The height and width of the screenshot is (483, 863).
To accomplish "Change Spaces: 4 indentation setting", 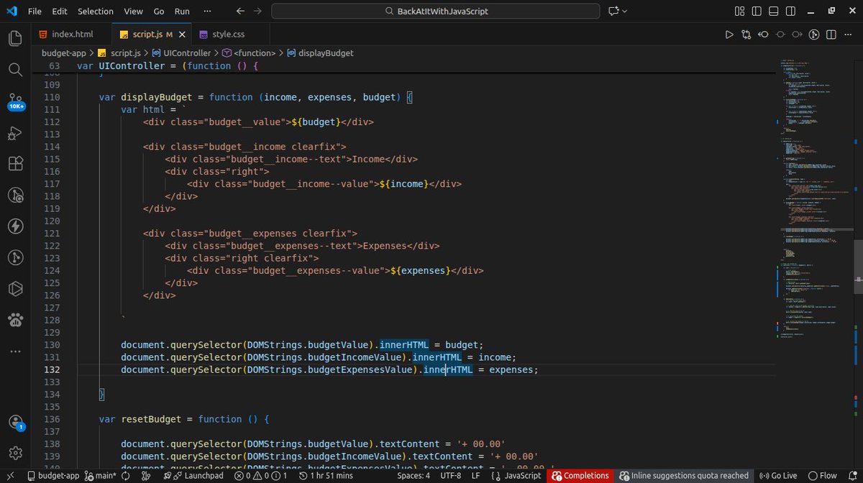I will pyautogui.click(x=414, y=476).
